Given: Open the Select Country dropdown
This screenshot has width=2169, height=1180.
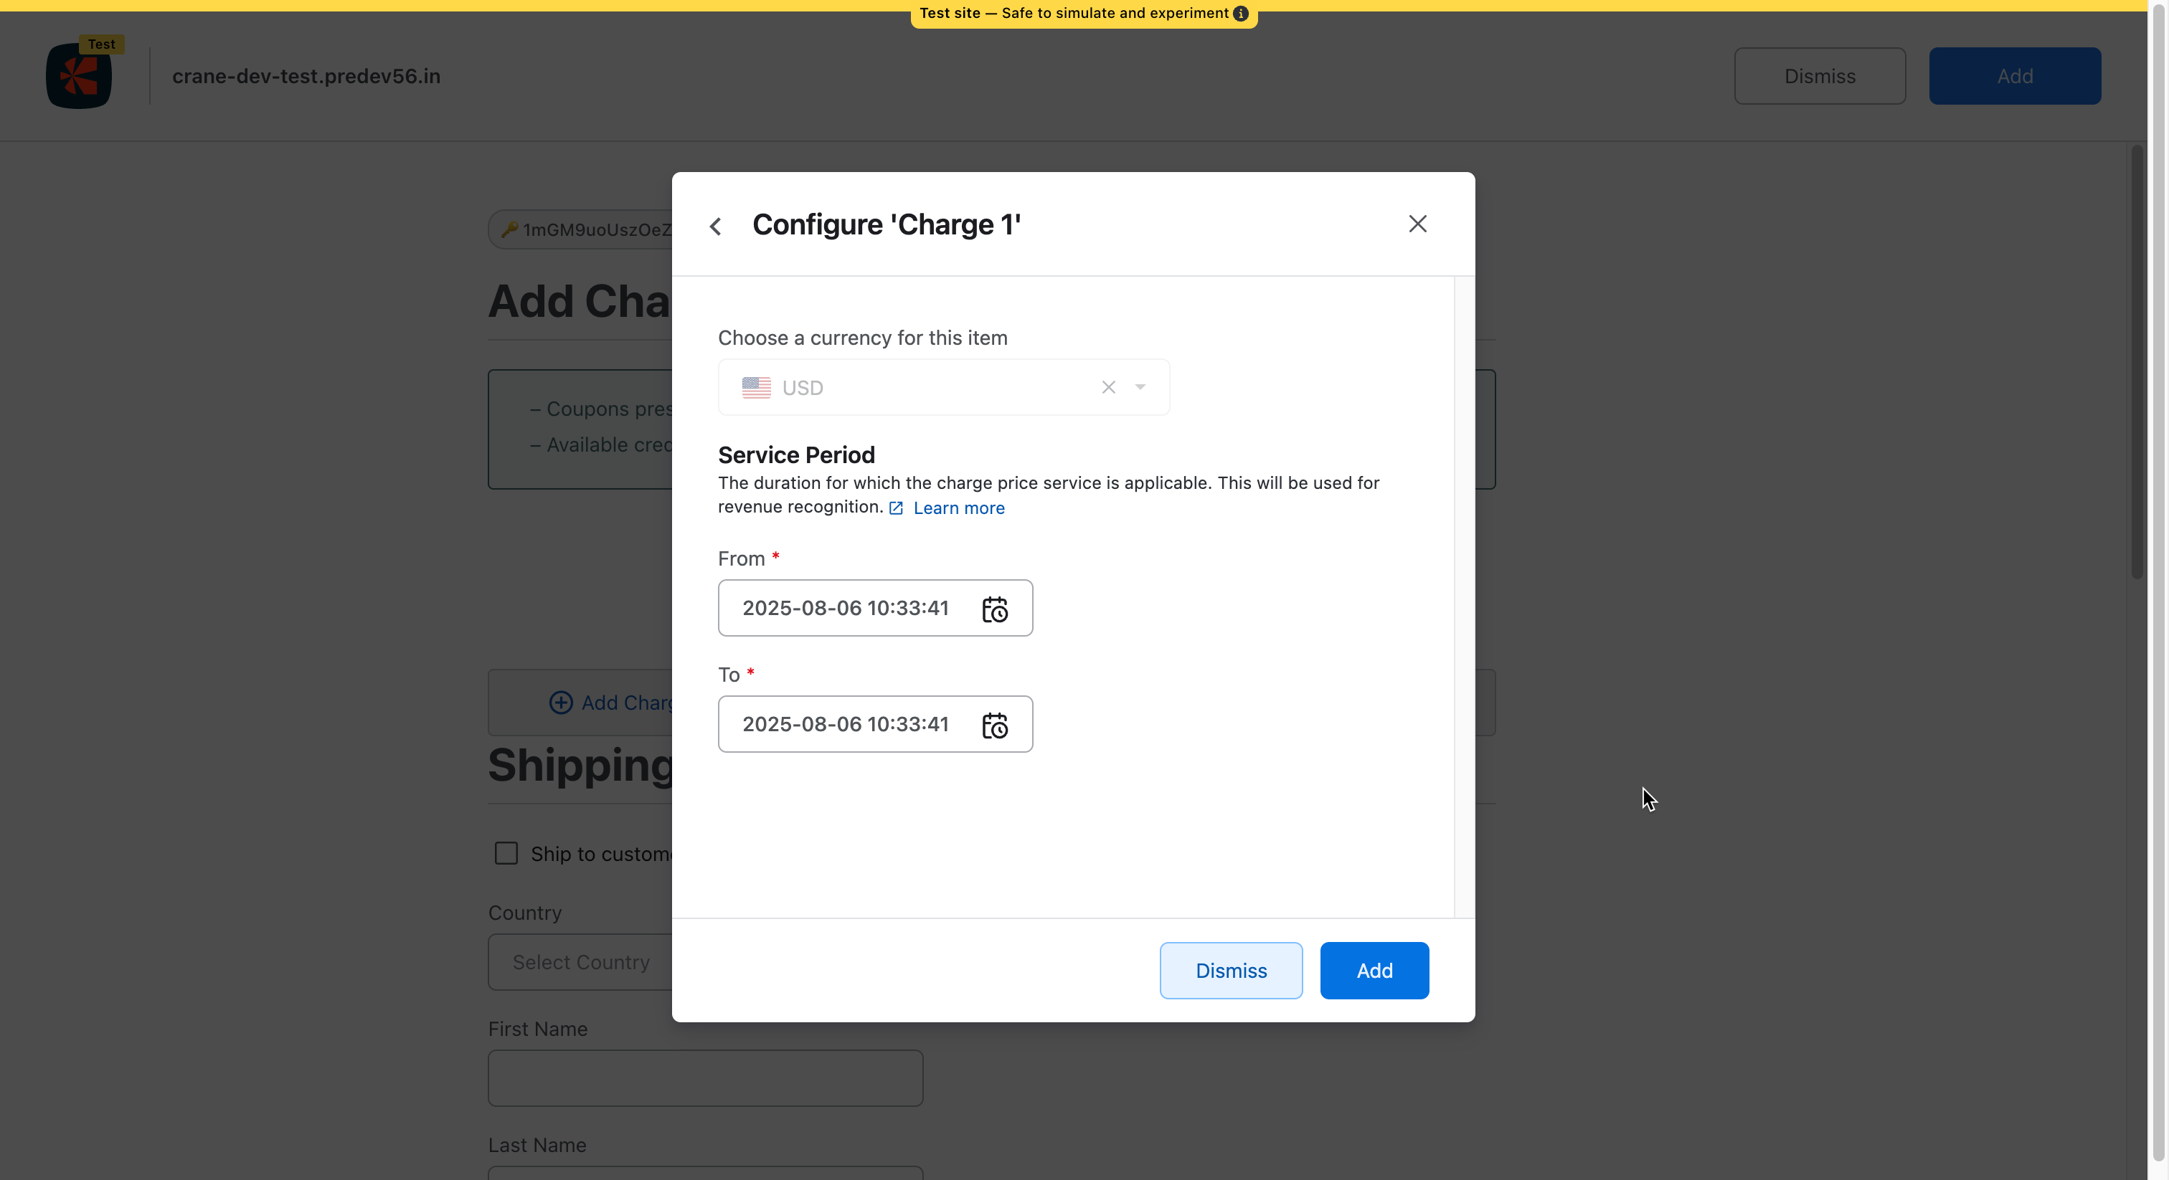Looking at the screenshot, I should tap(581, 962).
